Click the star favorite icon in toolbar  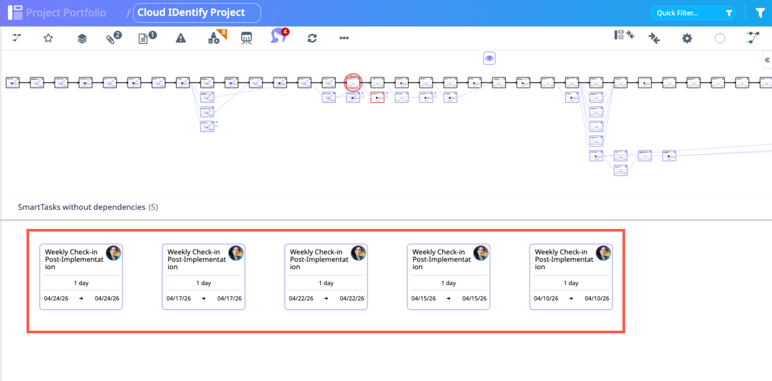coord(48,38)
